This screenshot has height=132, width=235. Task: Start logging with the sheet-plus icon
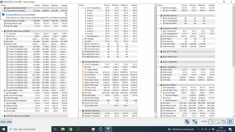click(x=217, y=122)
